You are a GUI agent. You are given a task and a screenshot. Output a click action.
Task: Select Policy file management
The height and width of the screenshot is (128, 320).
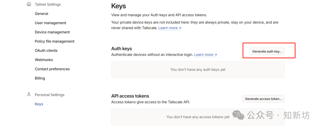coord(55,41)
